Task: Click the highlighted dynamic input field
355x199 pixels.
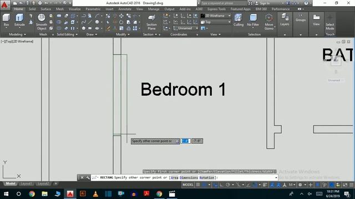Action: pyautogui.click(x=185, y=141)
